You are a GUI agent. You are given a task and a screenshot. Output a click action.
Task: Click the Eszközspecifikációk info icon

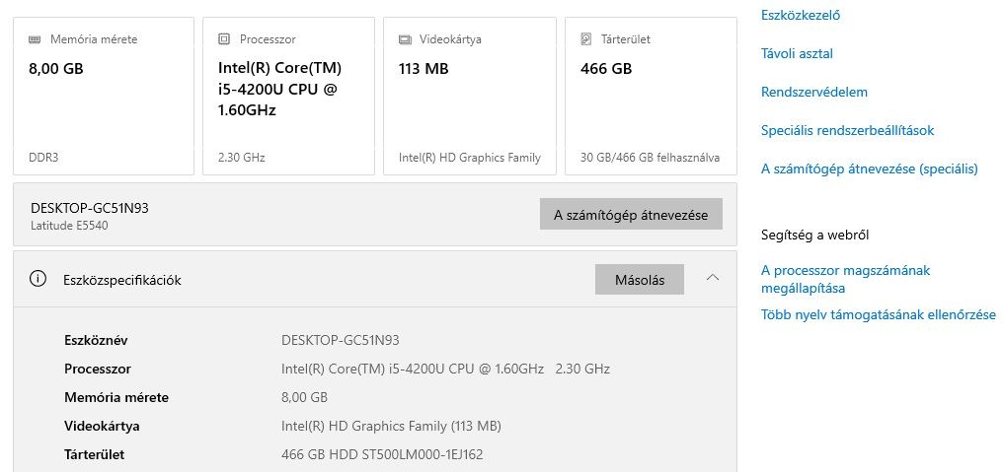(39, 279)
